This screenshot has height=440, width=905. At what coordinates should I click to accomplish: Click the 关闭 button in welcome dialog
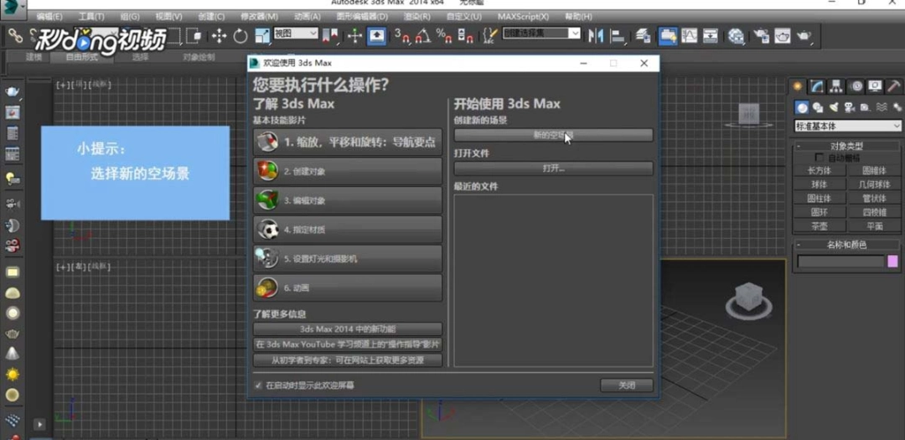[627, 386]
